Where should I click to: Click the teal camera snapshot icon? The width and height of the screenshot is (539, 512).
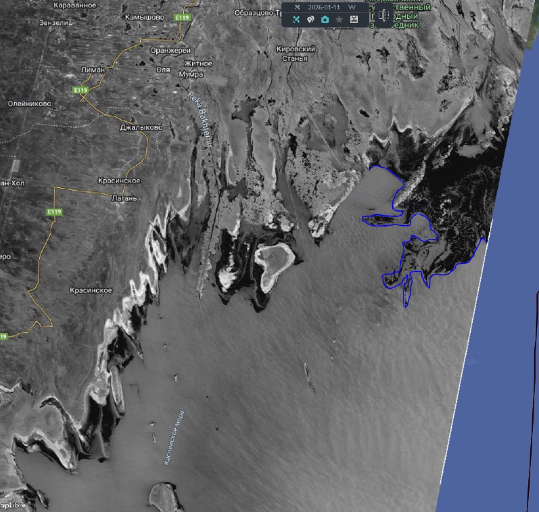(x=325, y=20)
